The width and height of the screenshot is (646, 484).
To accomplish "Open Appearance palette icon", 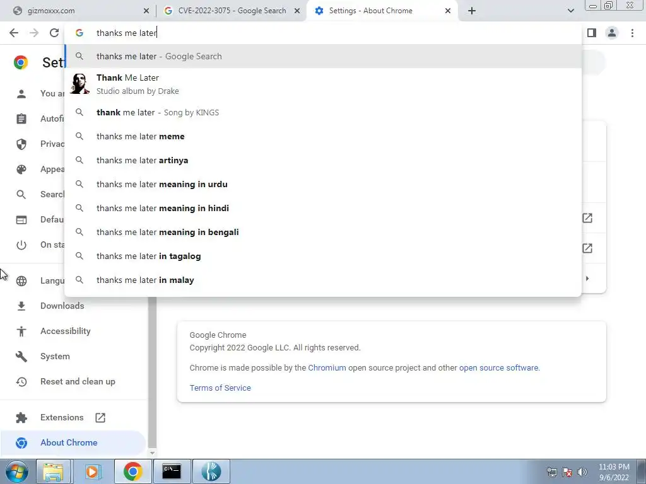I will click(x=21, y=169).
